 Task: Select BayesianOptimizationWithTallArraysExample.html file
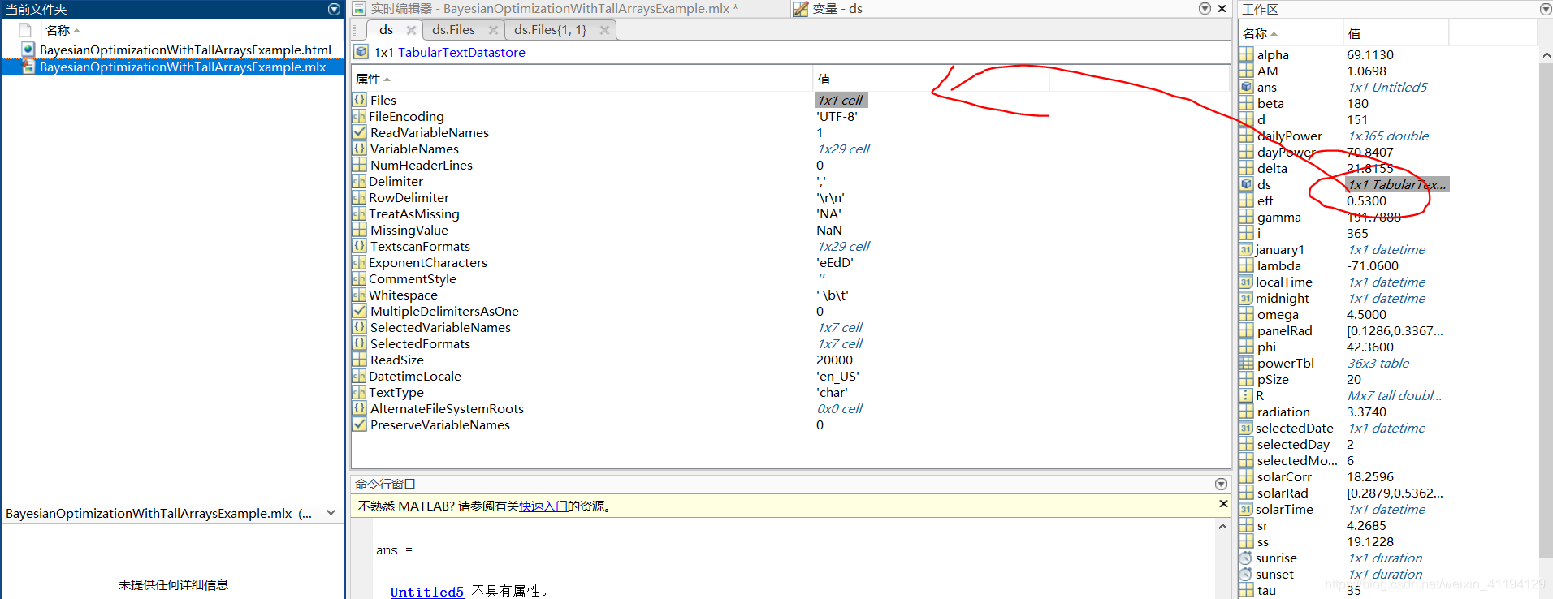(185, 50)
